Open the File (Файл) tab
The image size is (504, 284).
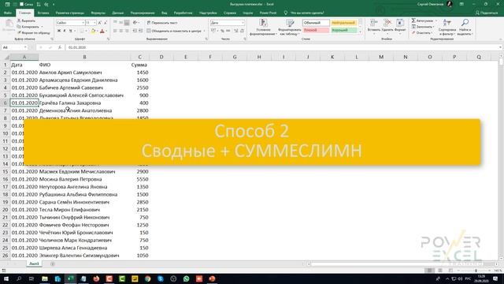[x=8, y=13]
